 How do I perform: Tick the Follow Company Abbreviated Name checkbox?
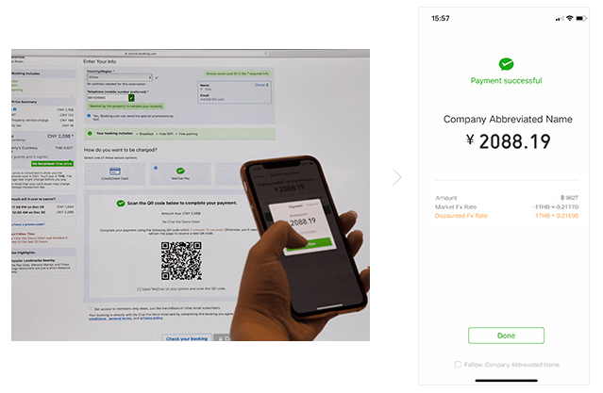458,364
